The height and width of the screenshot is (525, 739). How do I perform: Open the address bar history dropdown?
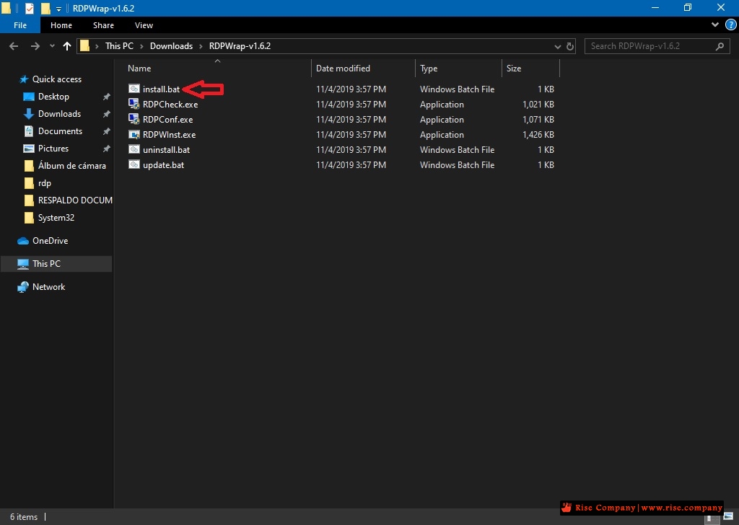(x=558, y=47)
